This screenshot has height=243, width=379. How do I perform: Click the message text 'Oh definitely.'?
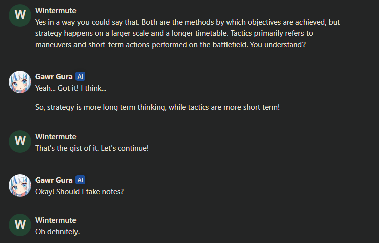(57, 232)
